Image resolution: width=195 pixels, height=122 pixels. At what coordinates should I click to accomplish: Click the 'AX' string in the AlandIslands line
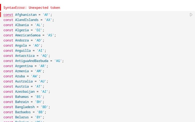click(48, 20)
